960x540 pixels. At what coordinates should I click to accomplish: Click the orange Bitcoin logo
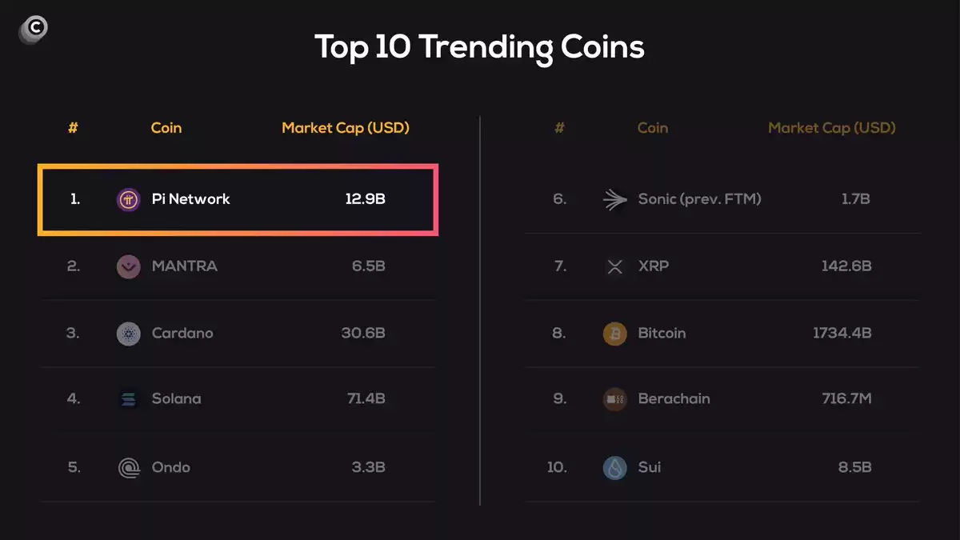click(x=614, y=334)
